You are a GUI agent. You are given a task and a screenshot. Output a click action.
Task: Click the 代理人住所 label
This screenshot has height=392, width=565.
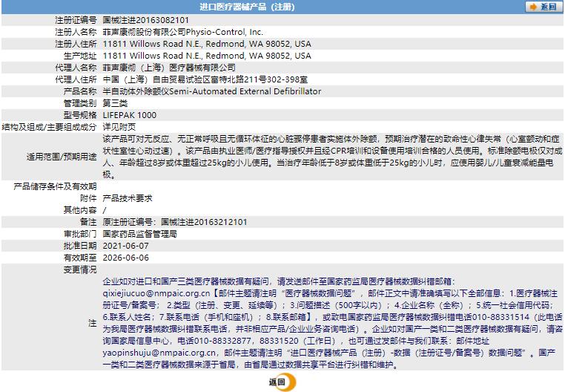[76, 79]
